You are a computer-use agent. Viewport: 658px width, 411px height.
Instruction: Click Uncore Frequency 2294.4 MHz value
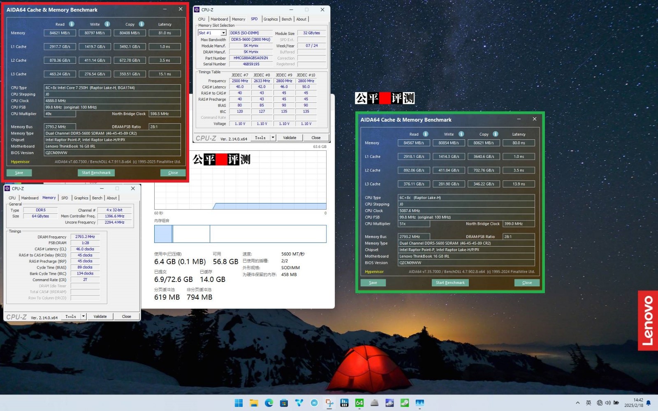[114, 222]
